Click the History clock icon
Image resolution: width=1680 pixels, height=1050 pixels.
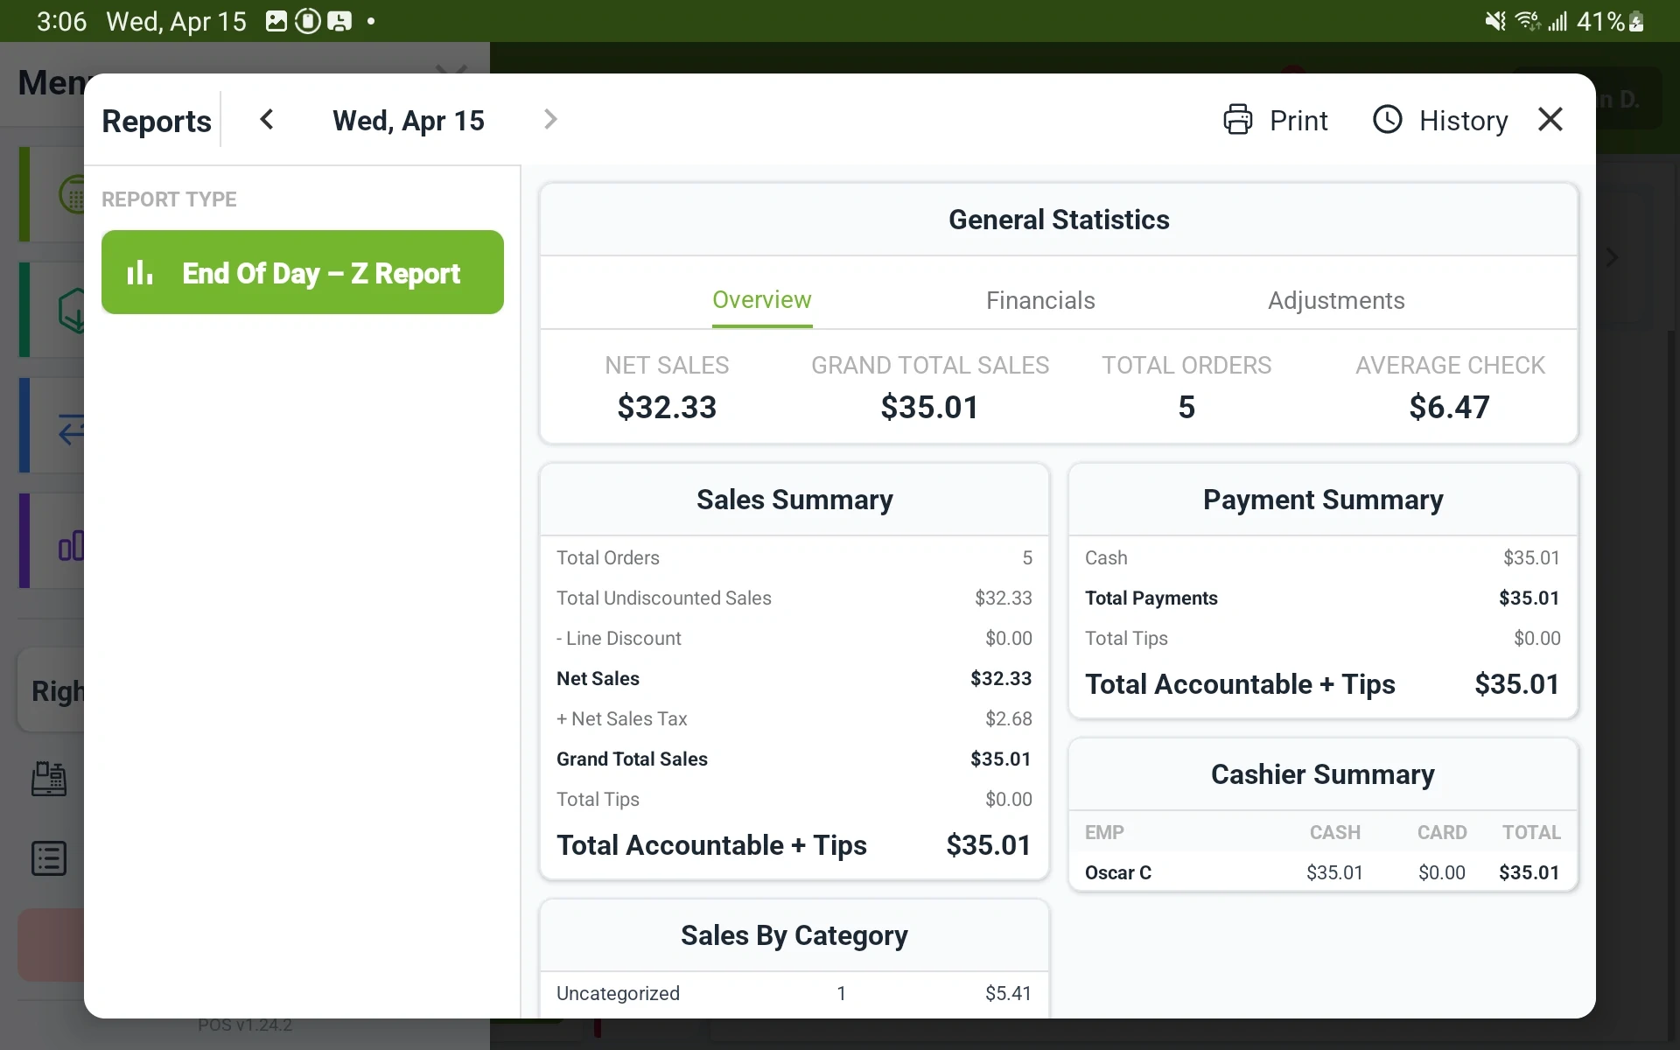pyautogui.click(x=1387, y=120)
